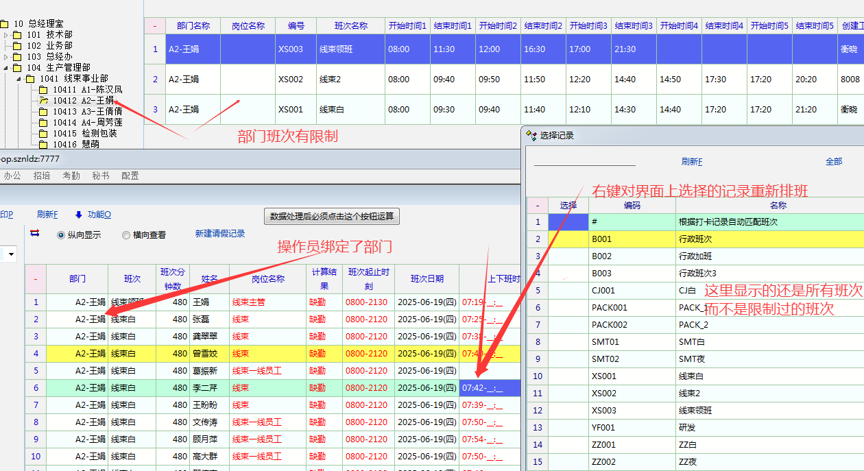Click the folder icon of 1041 线束事业部
Viewport: 864px width, 471px height.
(30, 79)
